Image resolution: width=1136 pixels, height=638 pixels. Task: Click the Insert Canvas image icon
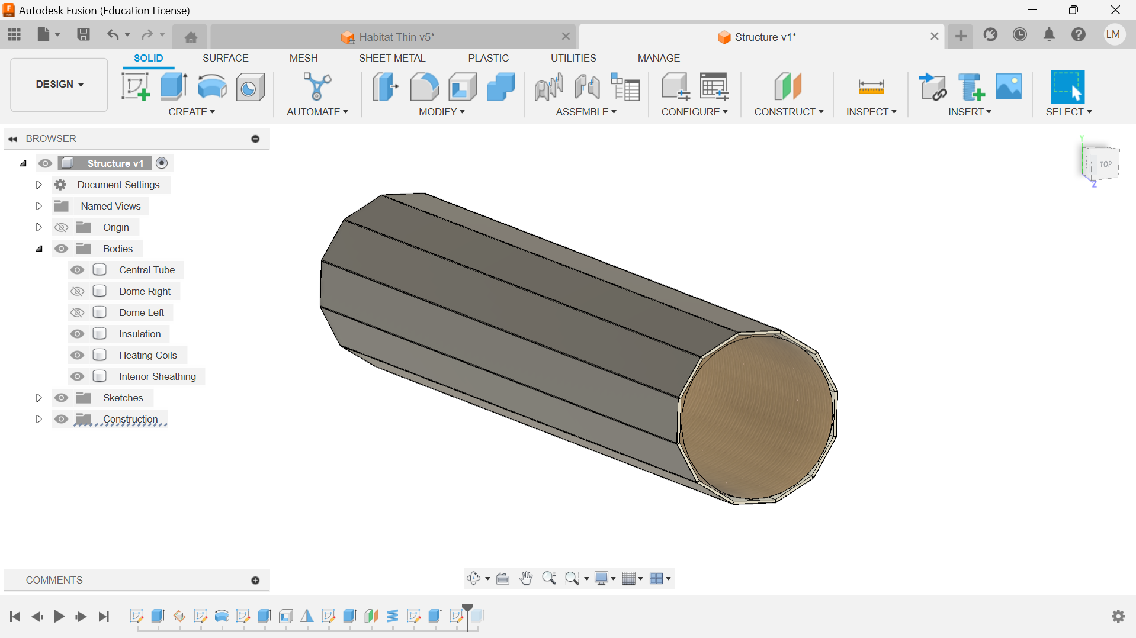coord(1009,86)
